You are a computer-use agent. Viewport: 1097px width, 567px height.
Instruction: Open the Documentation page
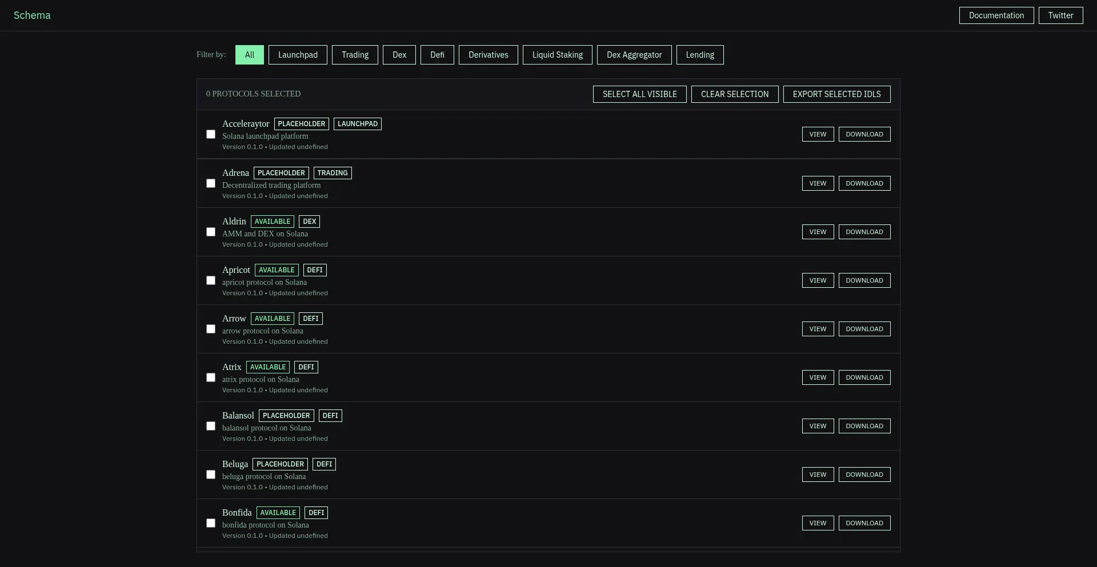pyautogui.click(x=996, y=15)
